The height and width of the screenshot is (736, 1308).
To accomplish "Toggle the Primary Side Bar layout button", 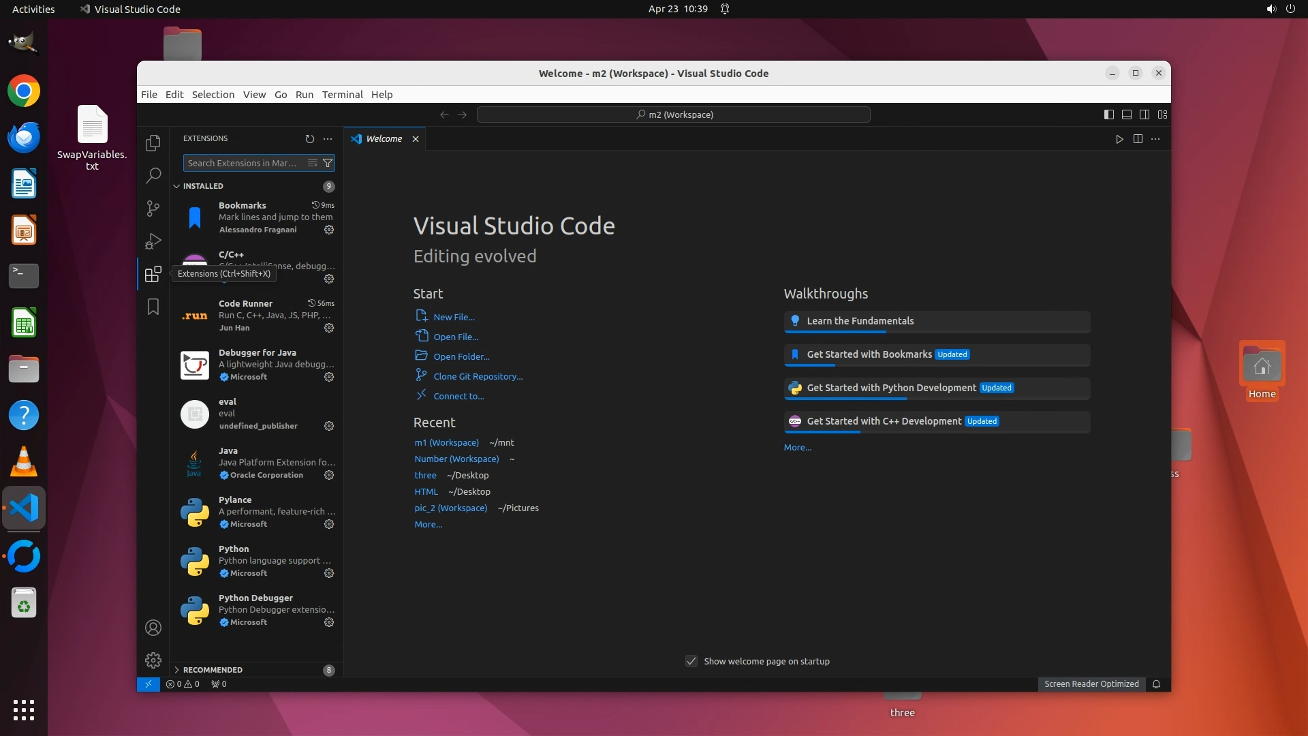I will pos(1109,114).
